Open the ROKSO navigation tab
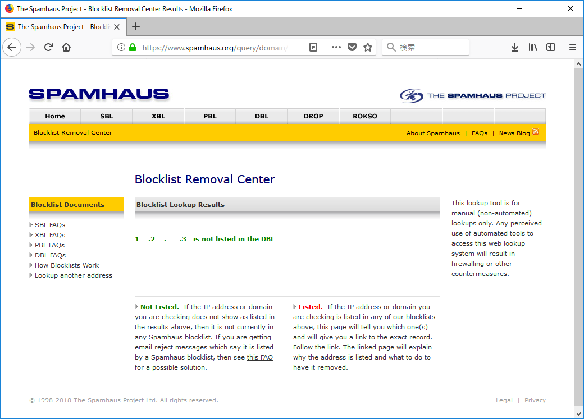This screenshot has height=419, width=584. [365, 116]
